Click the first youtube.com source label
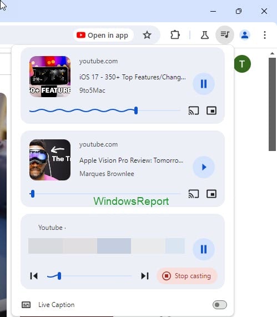Screen dimensions: 277x317 (98, 61)
